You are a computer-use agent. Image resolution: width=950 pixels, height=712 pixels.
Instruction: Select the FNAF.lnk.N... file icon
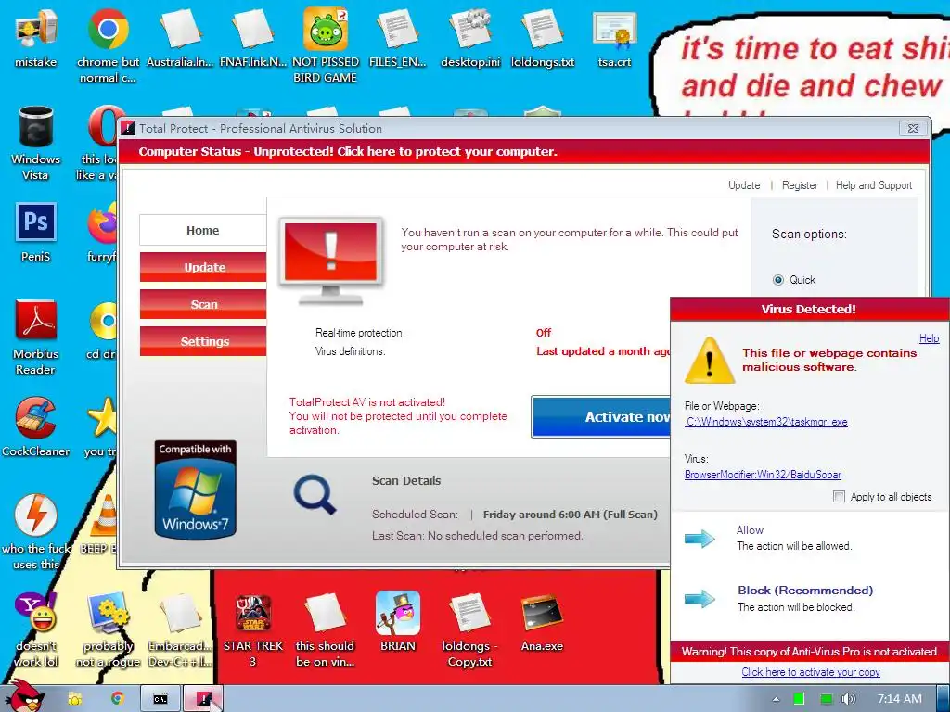click(252, 37)
